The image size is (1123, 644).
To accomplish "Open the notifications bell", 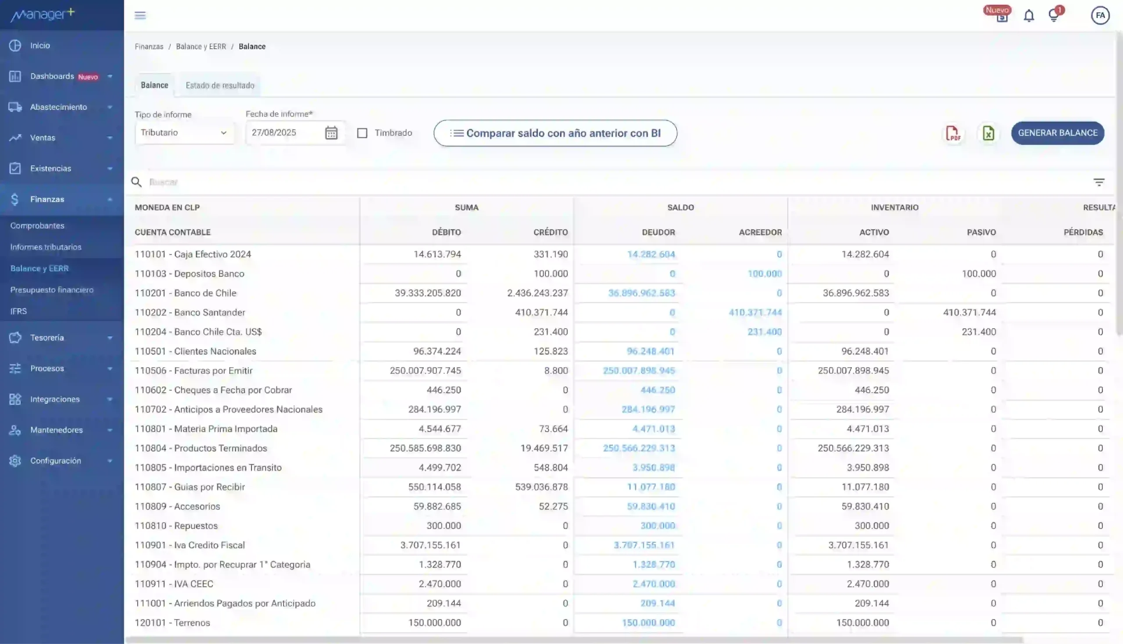I will [x=1029, y=16].
